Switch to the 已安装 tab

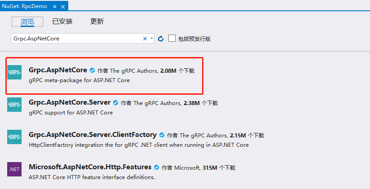click(x=62, y=22)
